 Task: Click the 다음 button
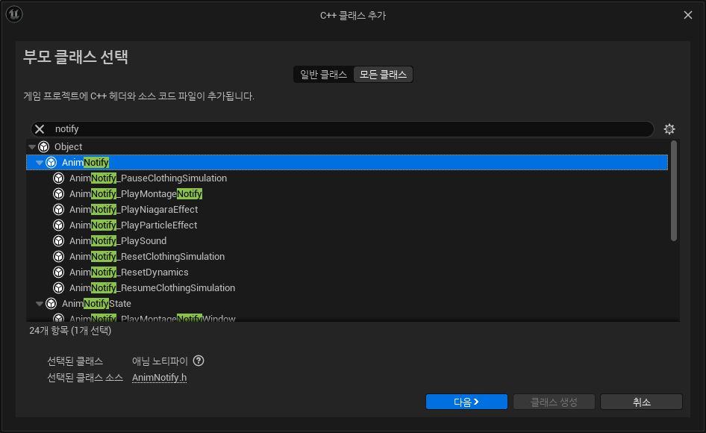466,402
